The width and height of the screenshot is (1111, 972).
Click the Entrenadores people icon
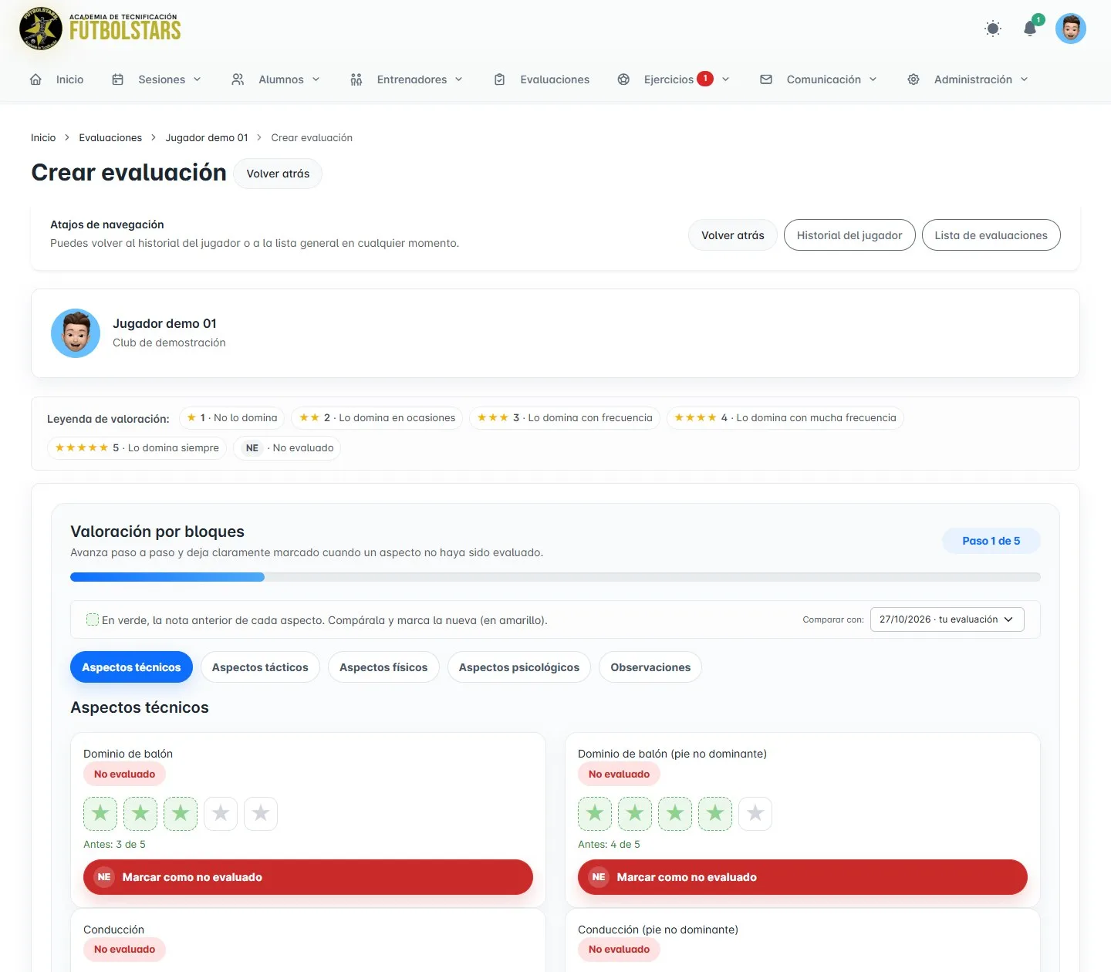pyautogui.click(x=356, y=79)
